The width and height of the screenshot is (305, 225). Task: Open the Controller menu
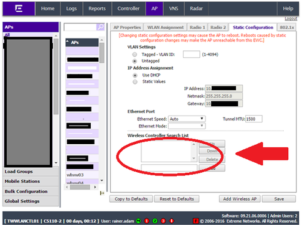128,9
